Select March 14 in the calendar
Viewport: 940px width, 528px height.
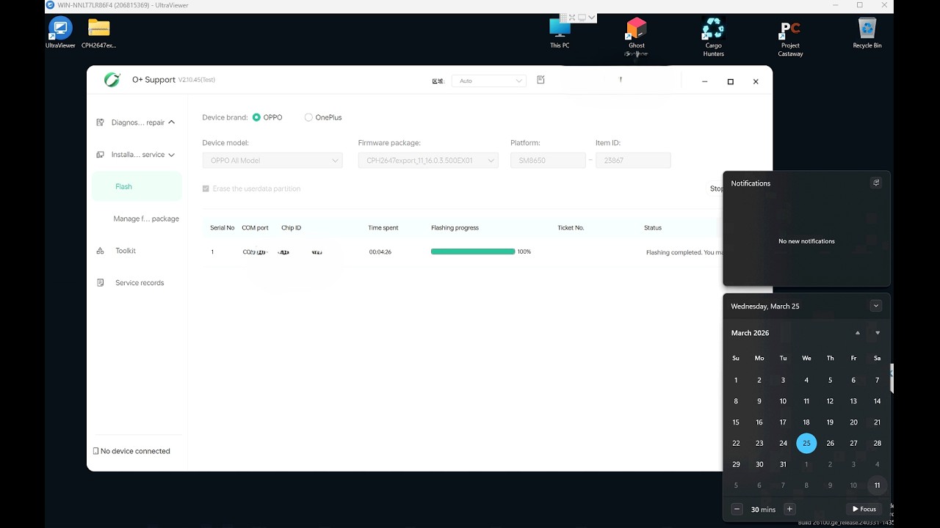click(877, 401)
